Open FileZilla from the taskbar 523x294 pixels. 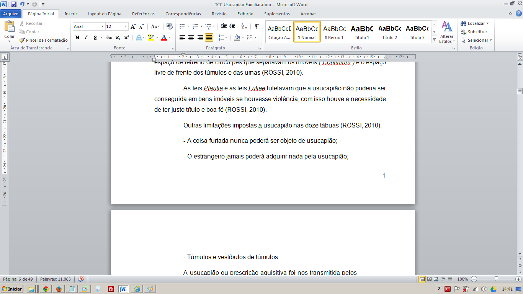click(111, 289)
